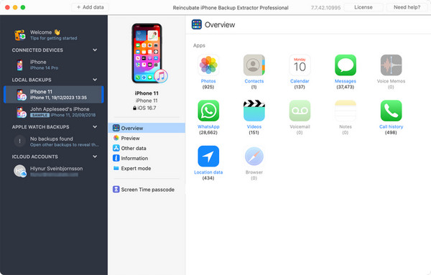Click the iTunes badge on the device image

pos(161,76)
